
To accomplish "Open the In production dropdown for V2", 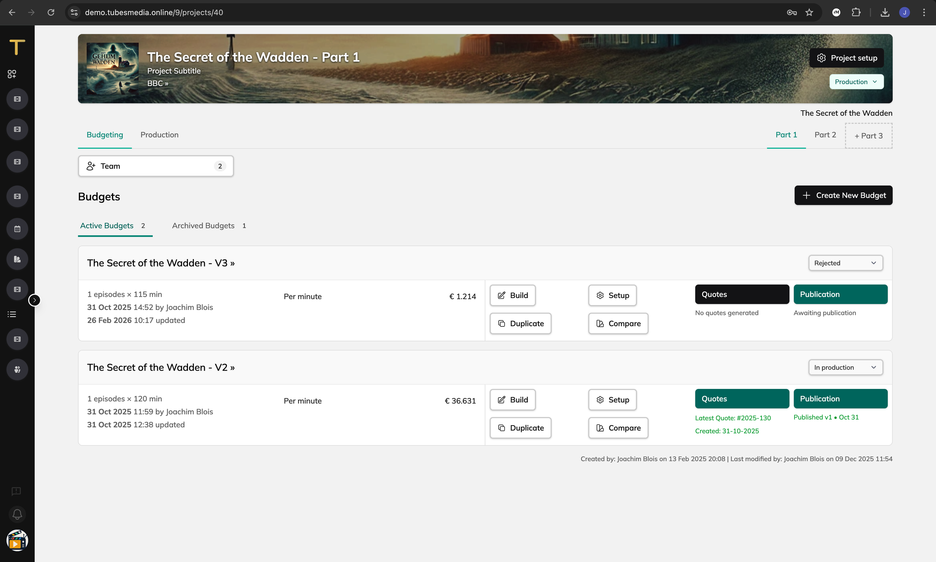I will (x=845, y=367).
